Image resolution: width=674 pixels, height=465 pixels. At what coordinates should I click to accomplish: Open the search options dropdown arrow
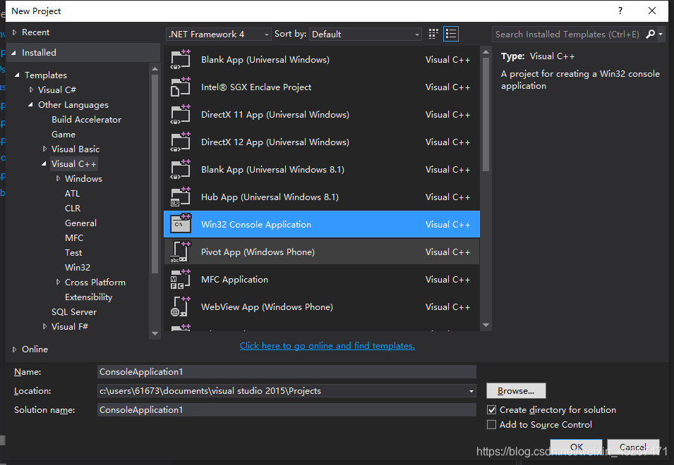pyautogui.click(x=661, y=34)
